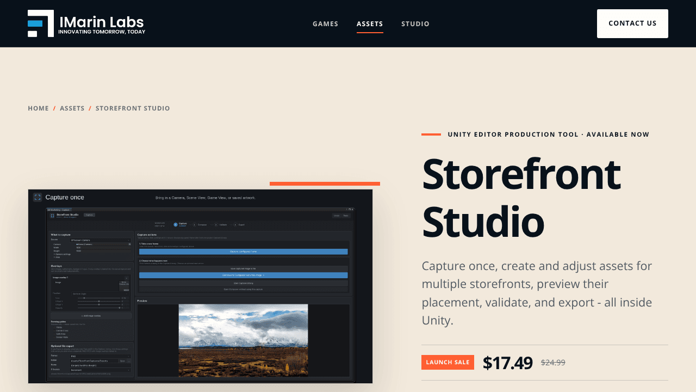
Task: Click "Unity Editor Production Tool · Available Now" text
Action: pos(549,134)
